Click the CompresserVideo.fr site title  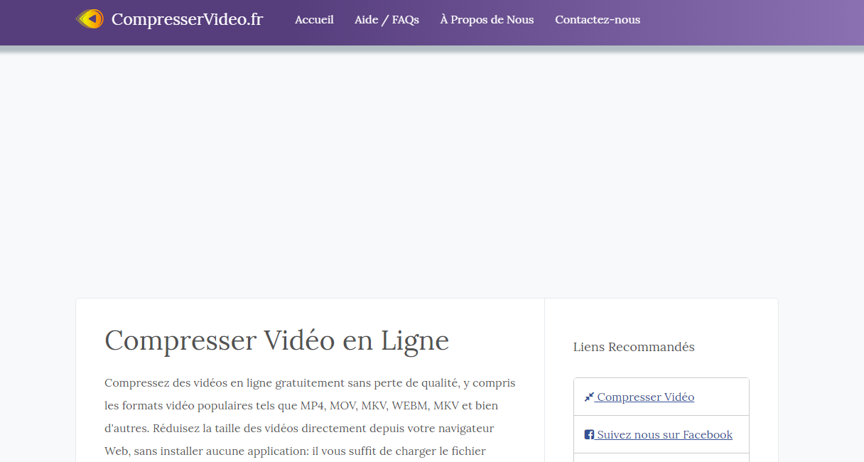coord(187,19)
